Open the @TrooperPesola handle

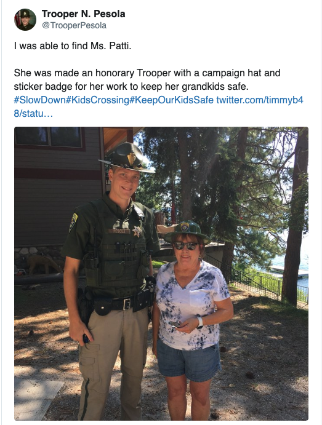click(x=74, y=25)
